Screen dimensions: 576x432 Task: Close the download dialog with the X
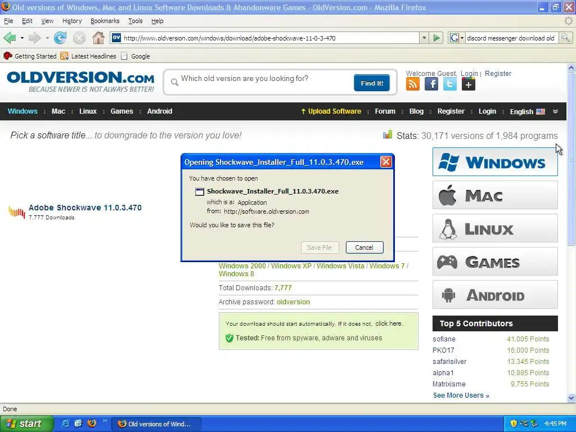click(386, 162)
